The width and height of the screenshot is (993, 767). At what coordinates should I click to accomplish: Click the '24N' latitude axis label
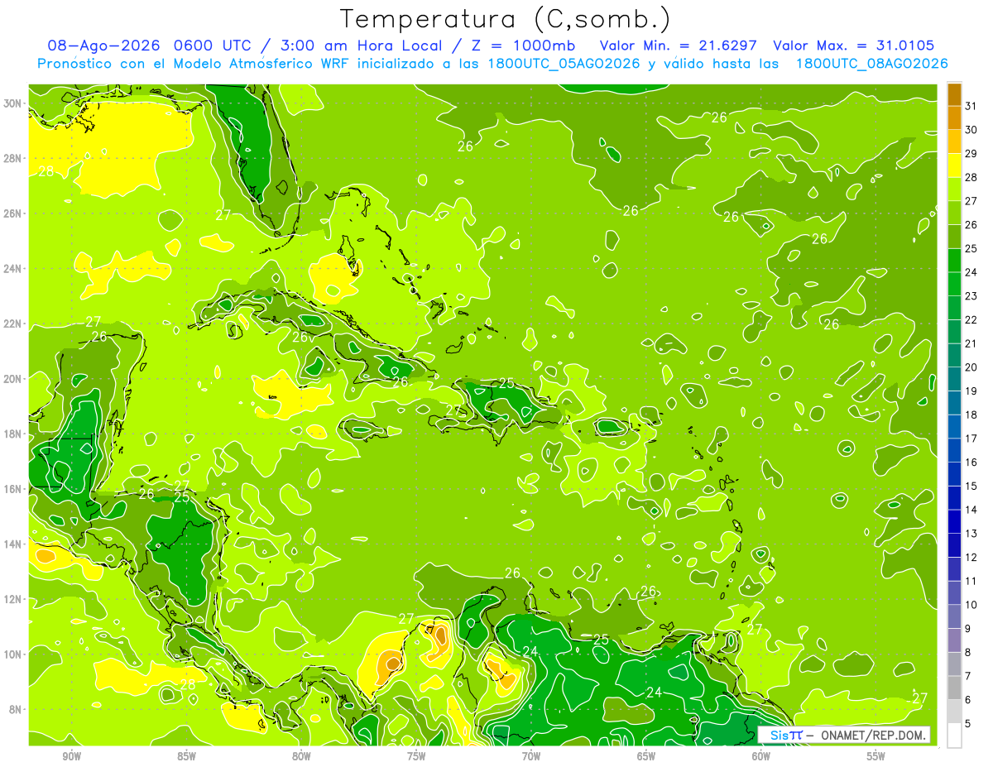point(13,269)
